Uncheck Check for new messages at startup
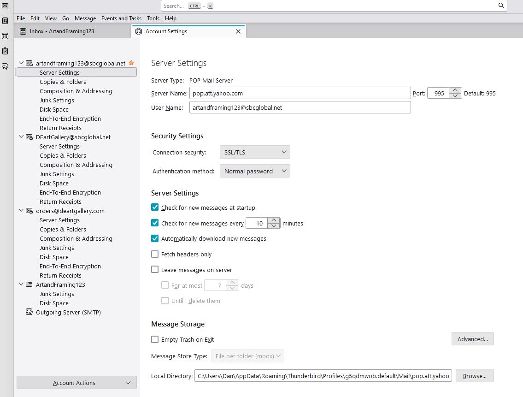Image resolution: width=523 pixels, height=397 pixels. click(155, 207)
